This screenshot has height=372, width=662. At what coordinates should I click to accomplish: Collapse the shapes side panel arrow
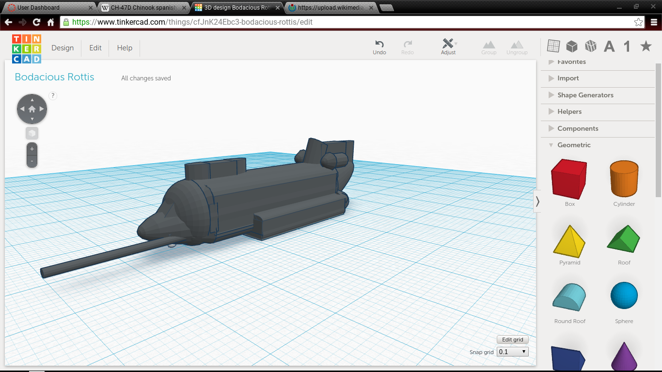pos(537,201)
